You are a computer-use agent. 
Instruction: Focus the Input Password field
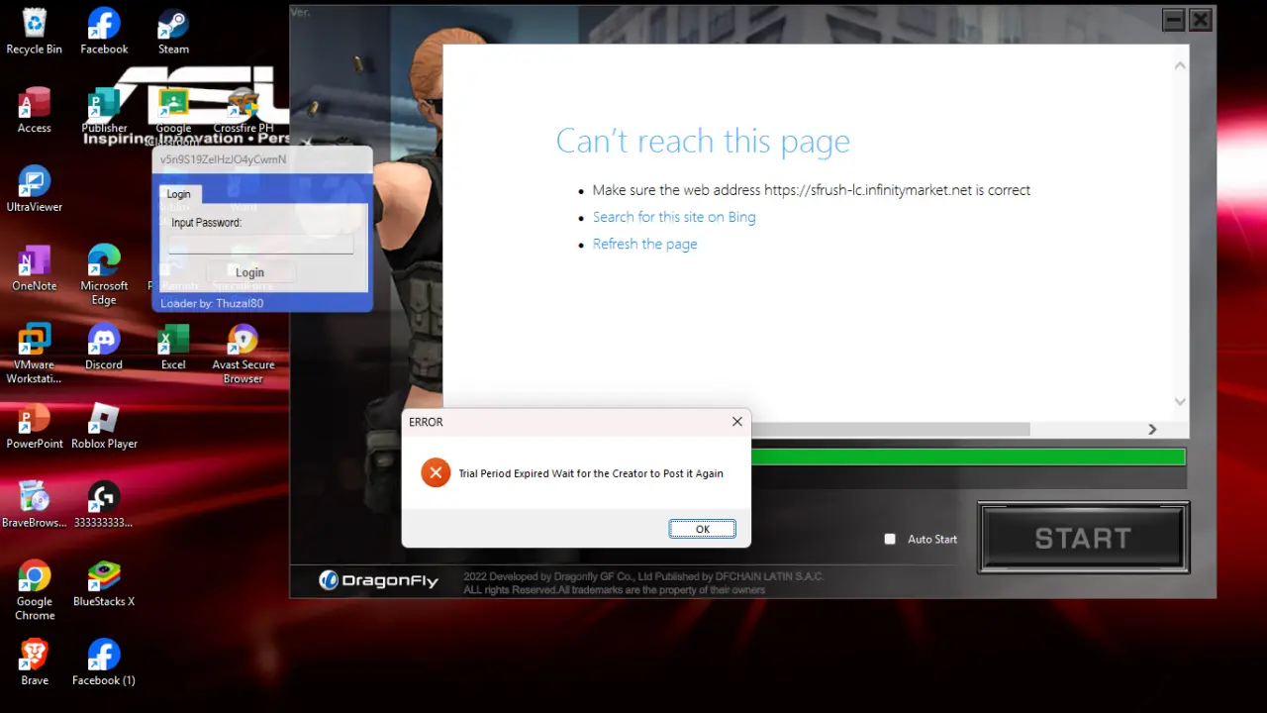coord(261,244)
